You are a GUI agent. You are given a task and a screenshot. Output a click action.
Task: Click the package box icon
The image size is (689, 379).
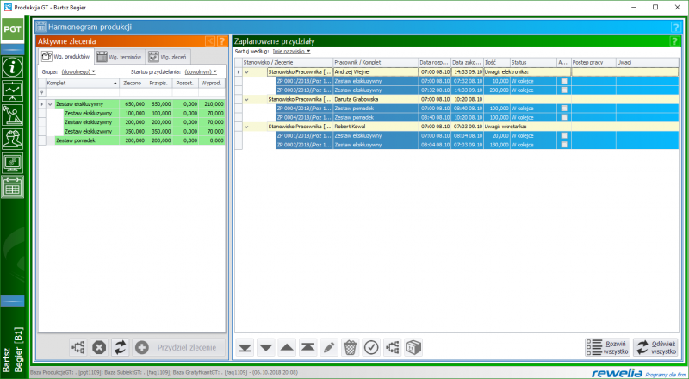(x=414, y=347)
